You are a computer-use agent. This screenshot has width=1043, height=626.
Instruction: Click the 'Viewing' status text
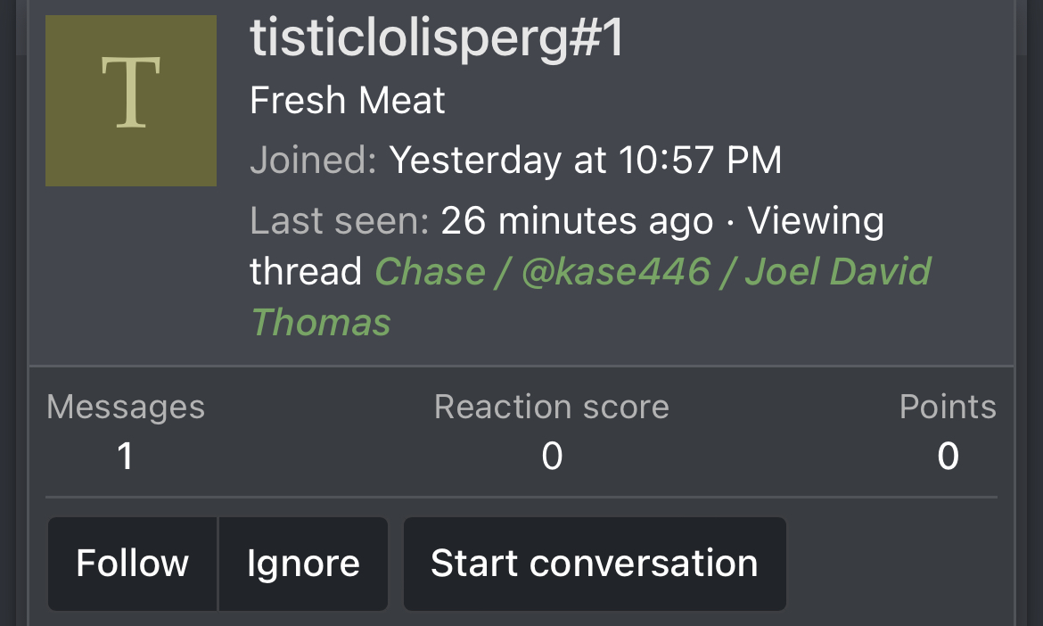(816, 220)
